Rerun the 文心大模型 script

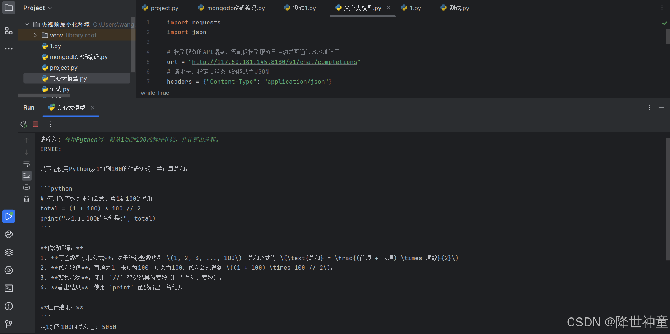(24, 124)
